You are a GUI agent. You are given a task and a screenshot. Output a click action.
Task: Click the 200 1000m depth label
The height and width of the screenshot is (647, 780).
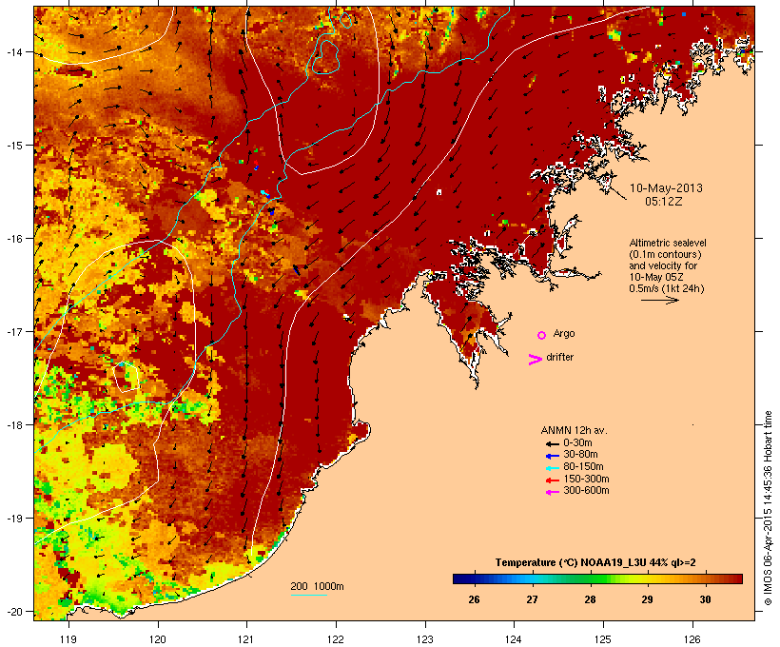point(317,586)
